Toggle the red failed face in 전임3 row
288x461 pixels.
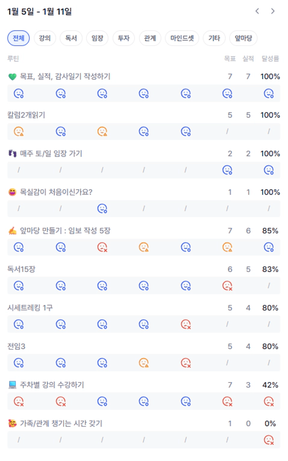tap(186, 363)
